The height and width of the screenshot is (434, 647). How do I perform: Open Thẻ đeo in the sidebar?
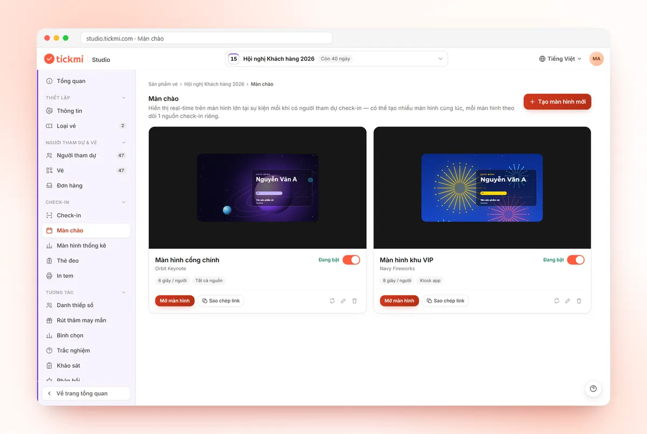(x=86, y=261)
